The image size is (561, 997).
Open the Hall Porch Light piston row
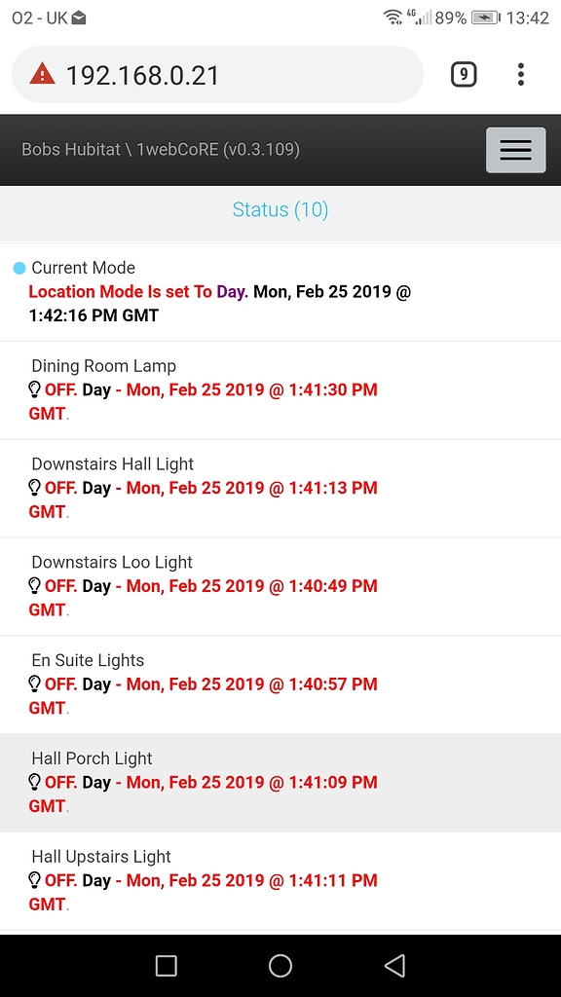(280, 783)
